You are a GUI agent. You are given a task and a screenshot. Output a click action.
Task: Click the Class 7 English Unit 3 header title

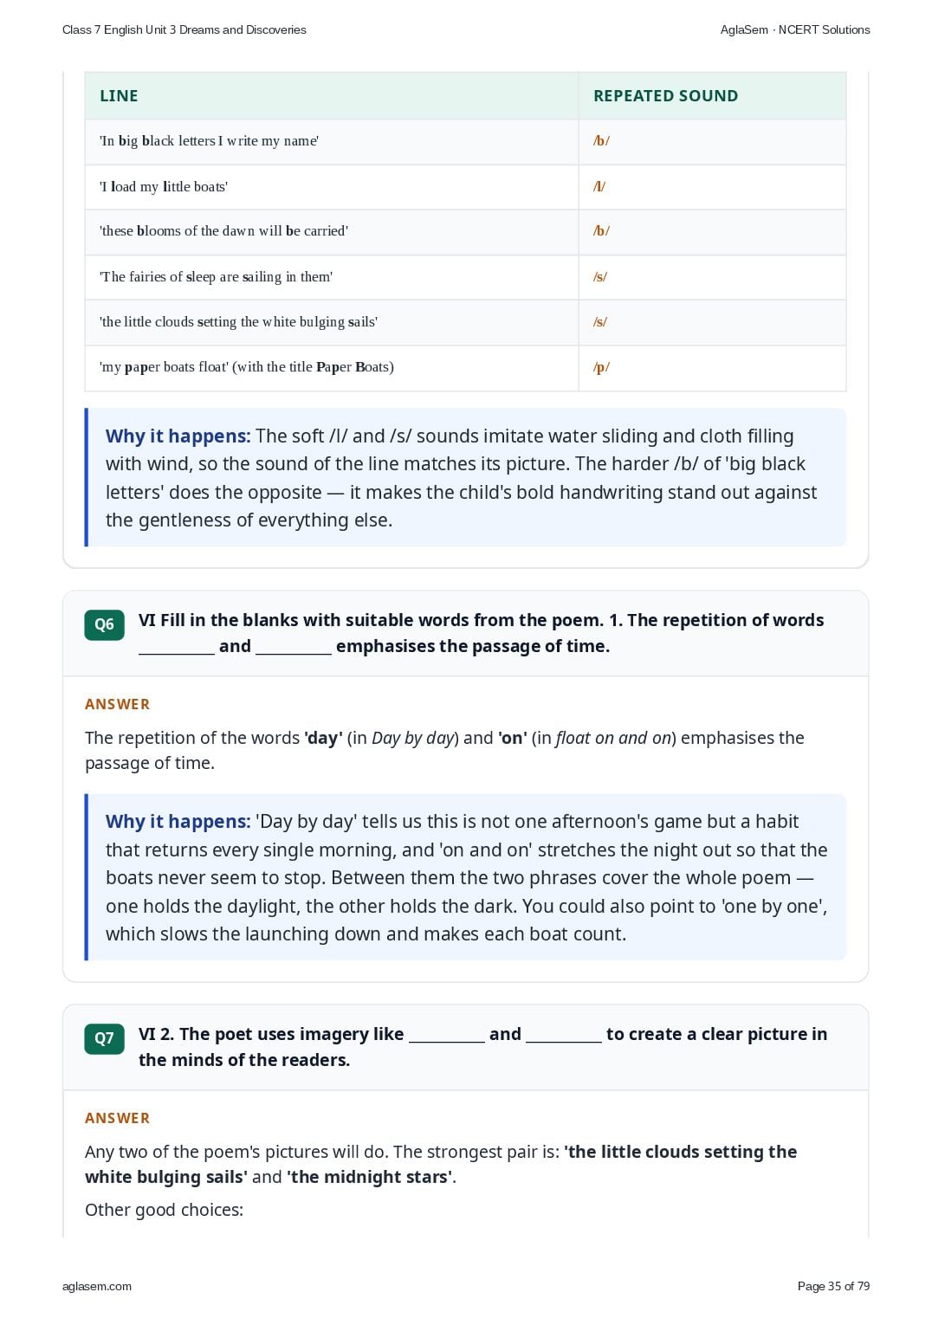coord(184,29)
